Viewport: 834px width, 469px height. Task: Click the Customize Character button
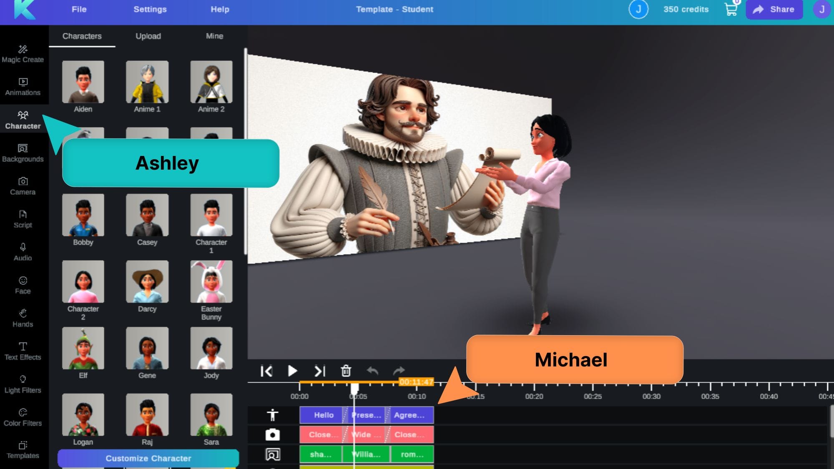(x=148, y=458)
